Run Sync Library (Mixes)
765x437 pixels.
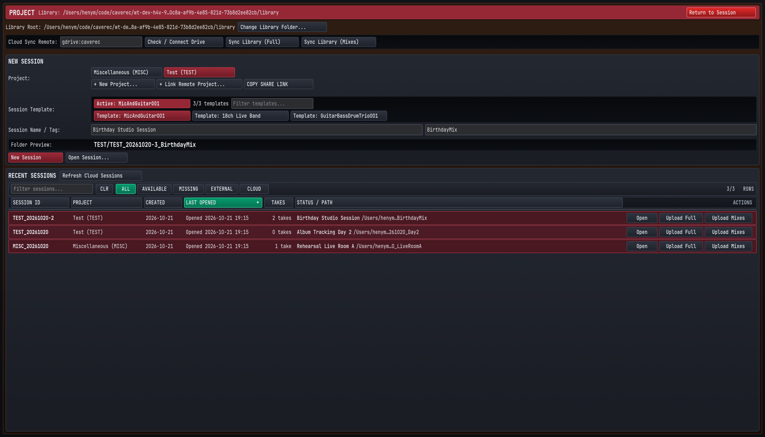338,42
